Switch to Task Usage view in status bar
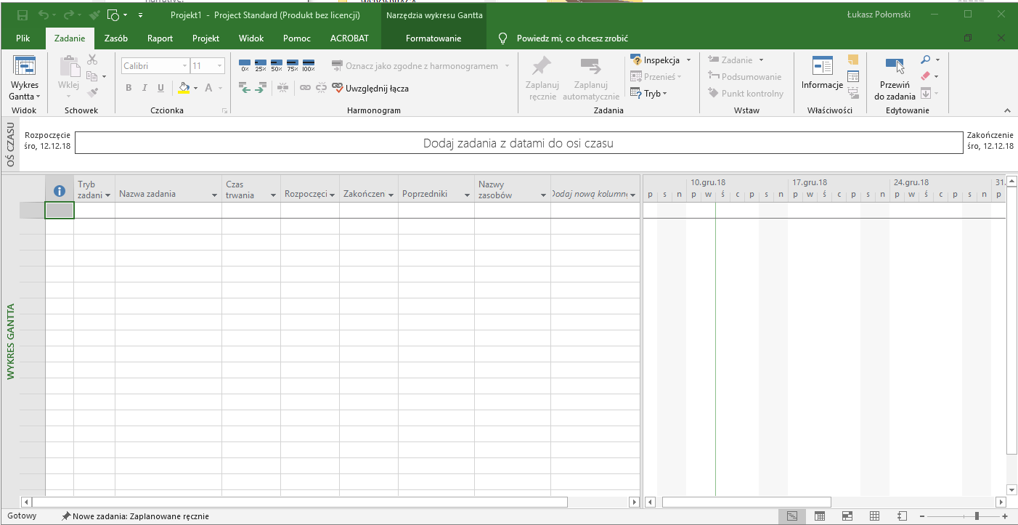1018x525 pixels. [819, 516]
